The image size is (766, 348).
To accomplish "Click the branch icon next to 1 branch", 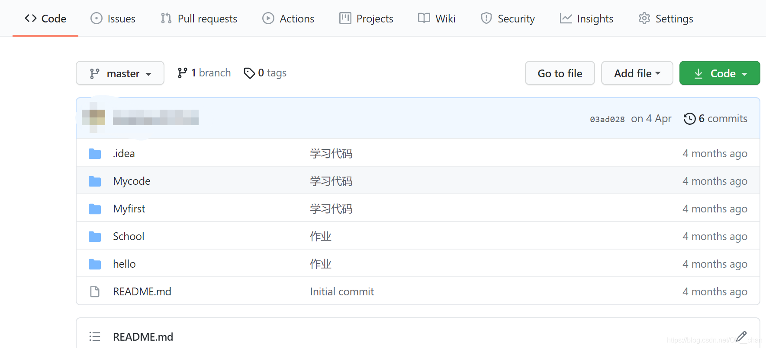I will (182, 73).
